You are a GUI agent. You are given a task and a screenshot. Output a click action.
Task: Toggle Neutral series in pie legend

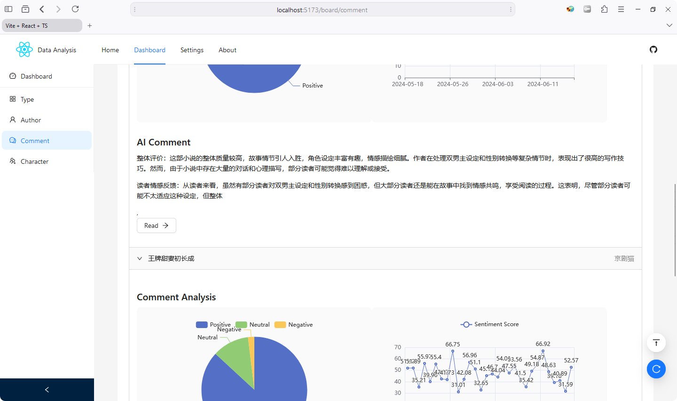252,324
